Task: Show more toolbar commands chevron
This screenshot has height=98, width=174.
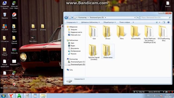Action: tap(133, 22)
